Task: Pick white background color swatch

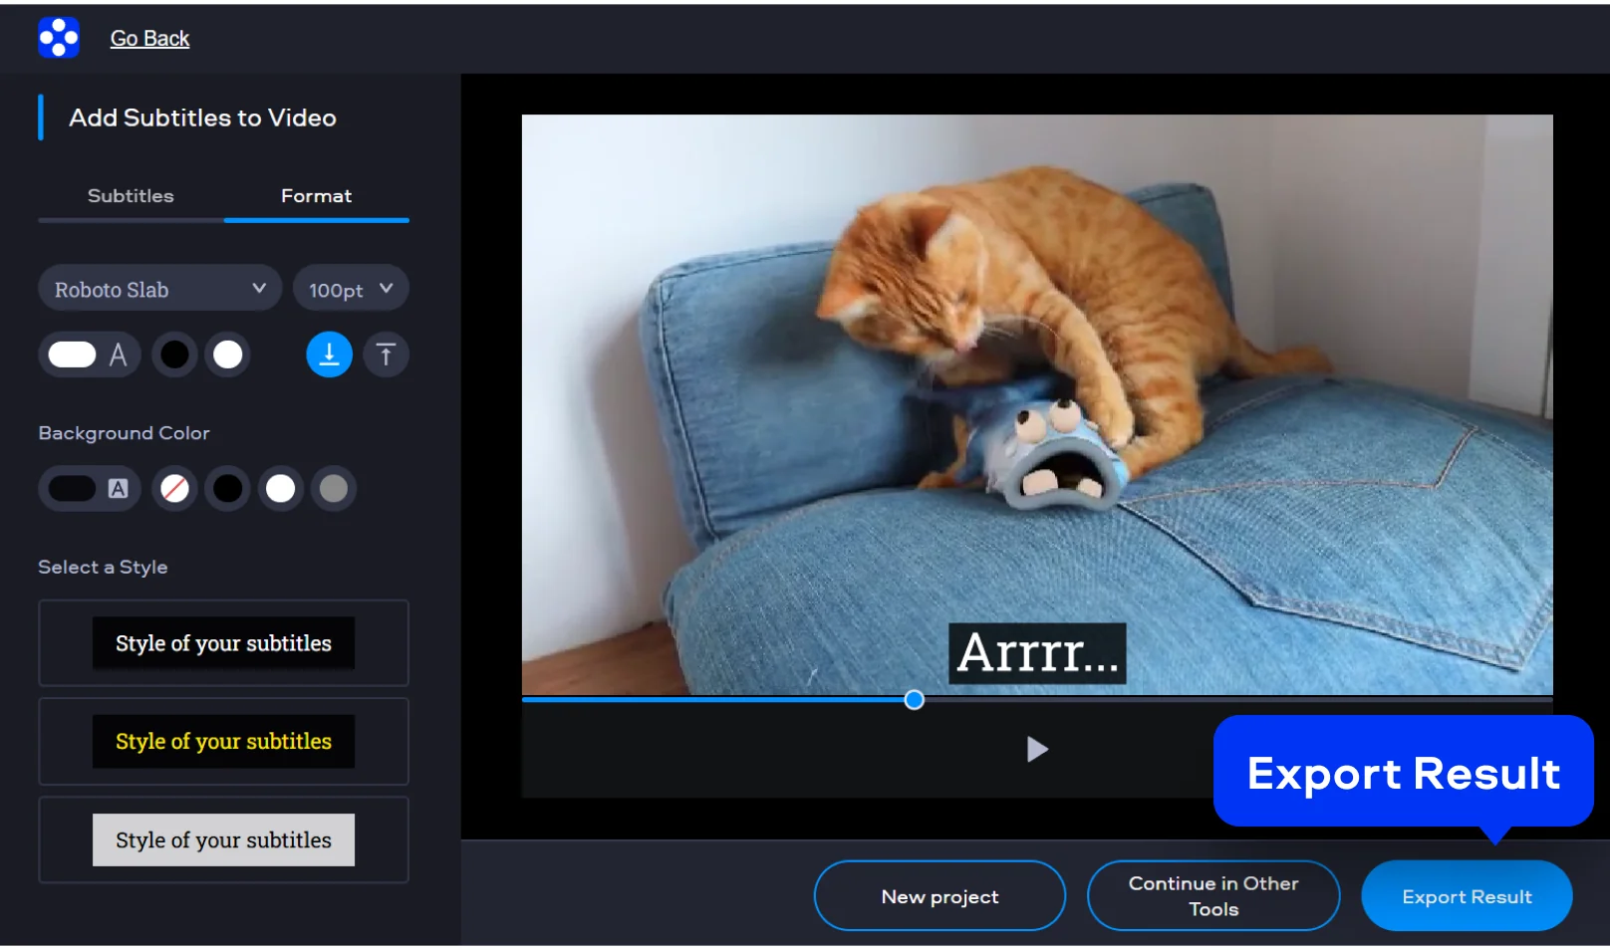Action: pos(281,488)
